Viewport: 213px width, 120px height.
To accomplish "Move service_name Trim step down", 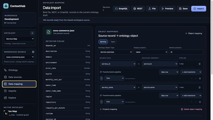I will [196, 102].
